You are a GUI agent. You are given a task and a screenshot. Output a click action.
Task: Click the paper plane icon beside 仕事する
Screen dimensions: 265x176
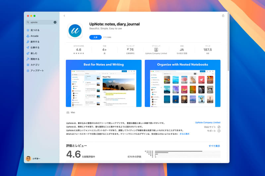[28, 48]
